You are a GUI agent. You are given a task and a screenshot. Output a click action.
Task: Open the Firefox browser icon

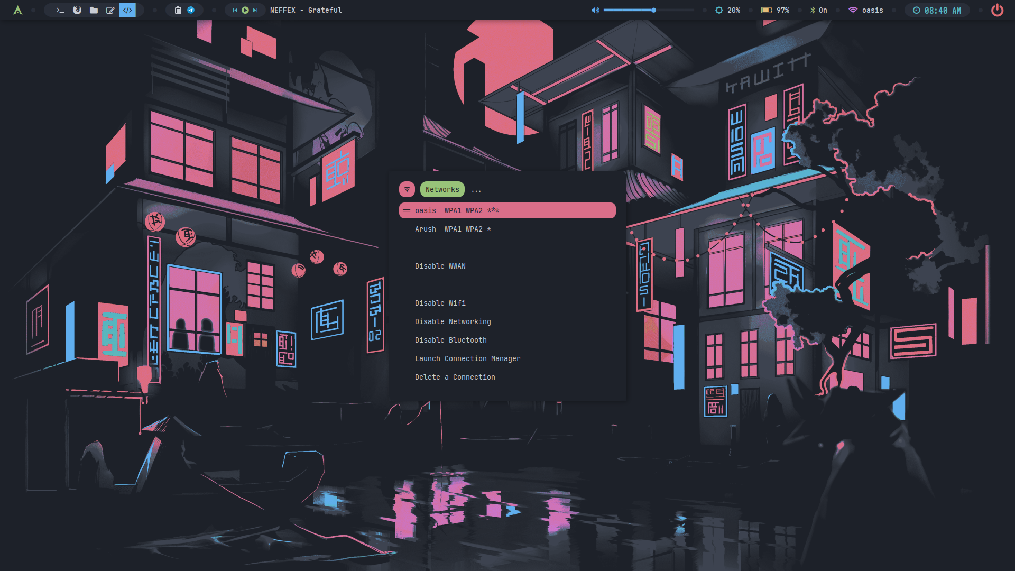(77, 10)
